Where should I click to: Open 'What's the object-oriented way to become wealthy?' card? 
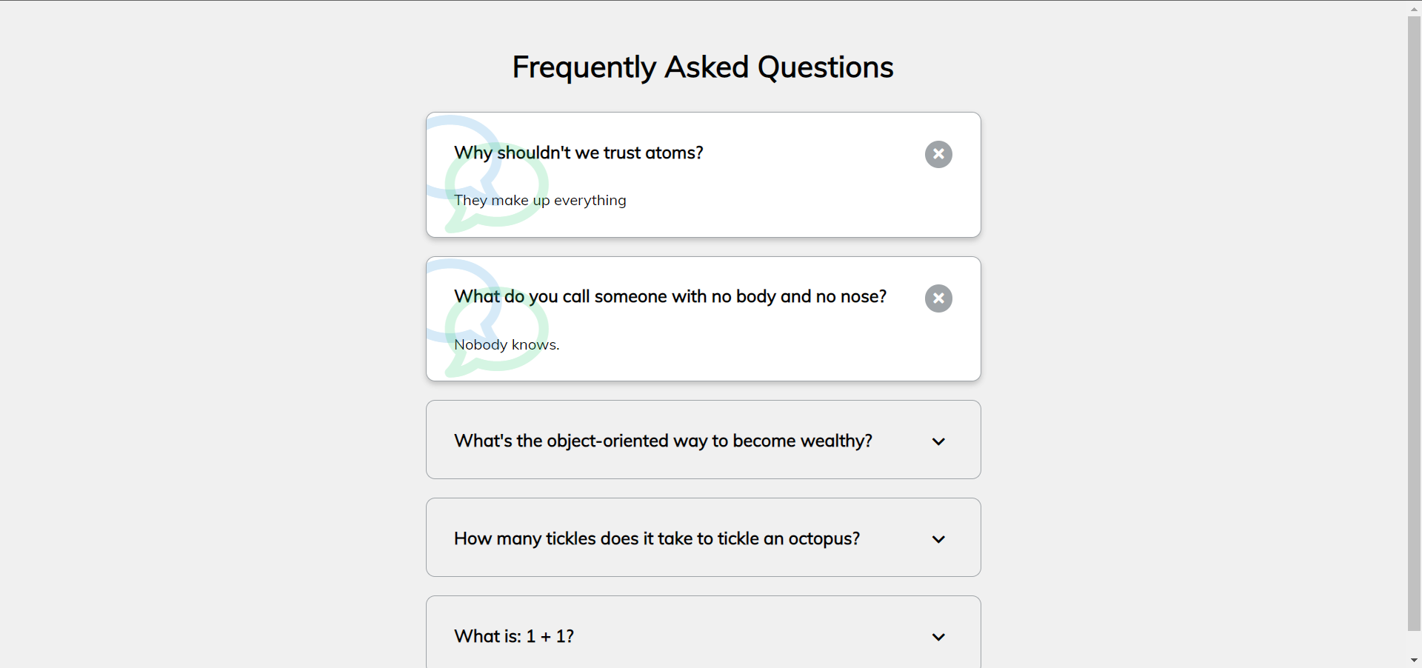point(704,440)
